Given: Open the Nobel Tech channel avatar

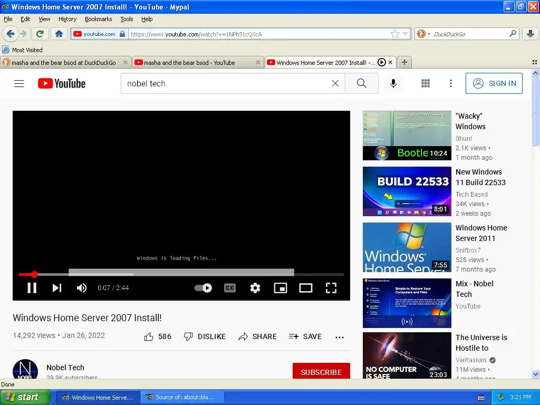Looking at the screenshot, I should point(25,369).
